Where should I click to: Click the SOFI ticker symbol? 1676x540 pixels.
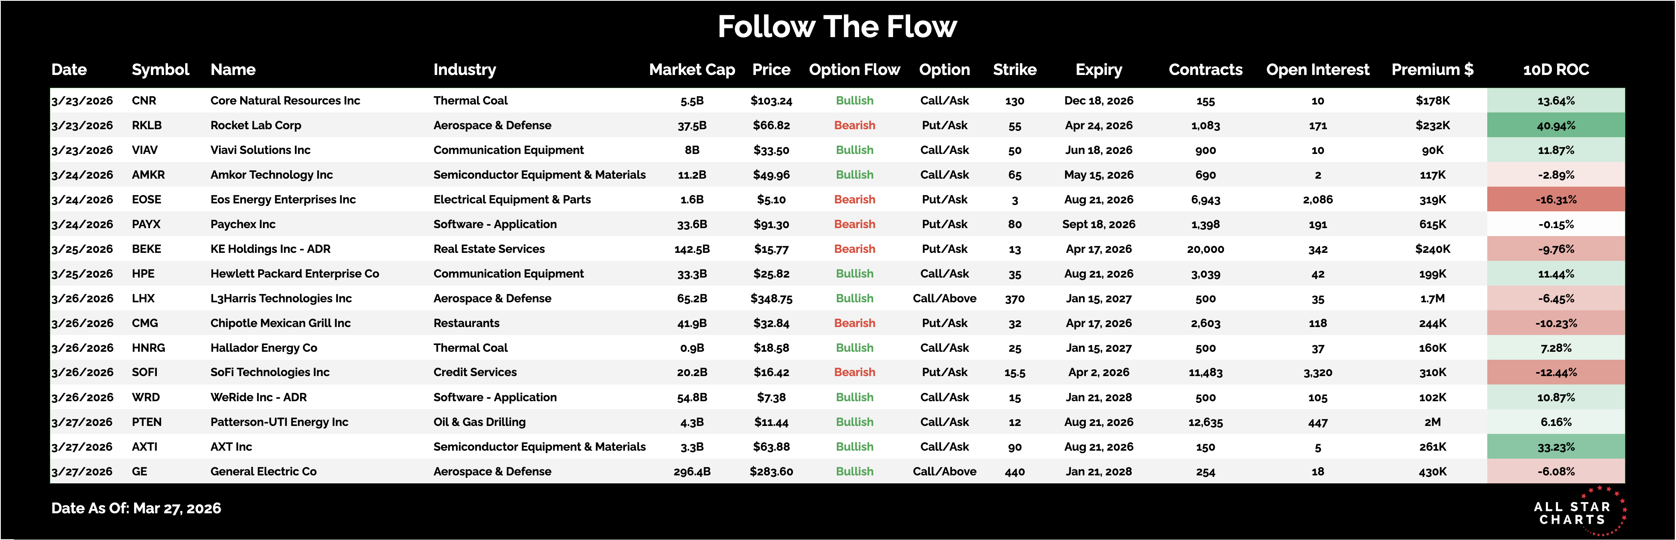144,372
